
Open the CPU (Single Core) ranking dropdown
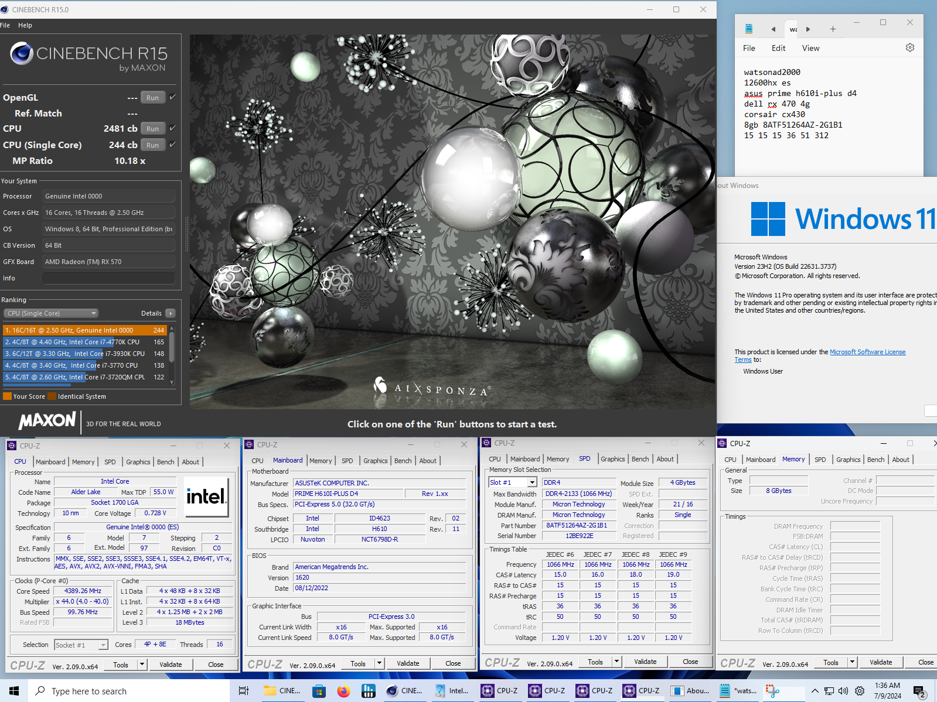coord(51,313)
